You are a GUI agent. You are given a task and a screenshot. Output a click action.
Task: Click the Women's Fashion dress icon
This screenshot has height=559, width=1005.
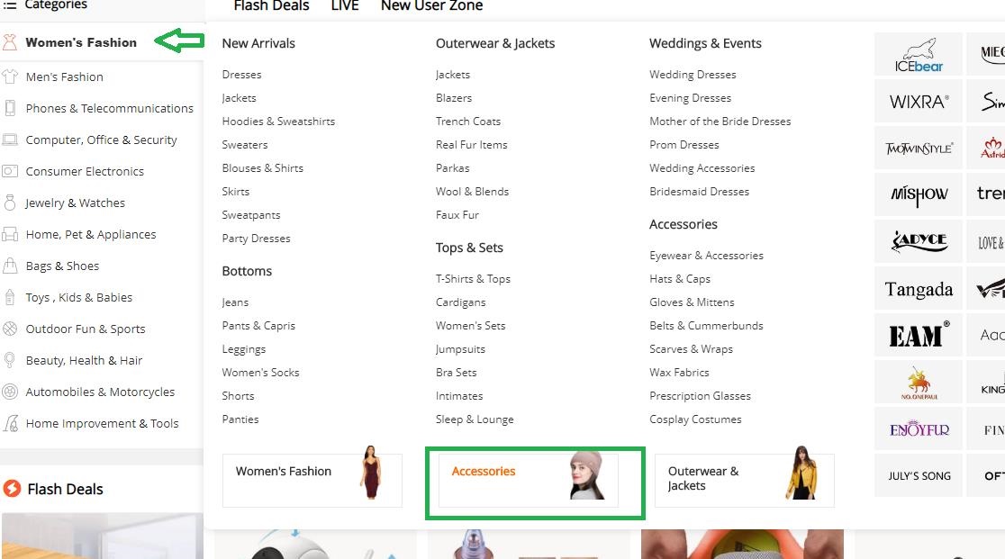tap(10, 42)
